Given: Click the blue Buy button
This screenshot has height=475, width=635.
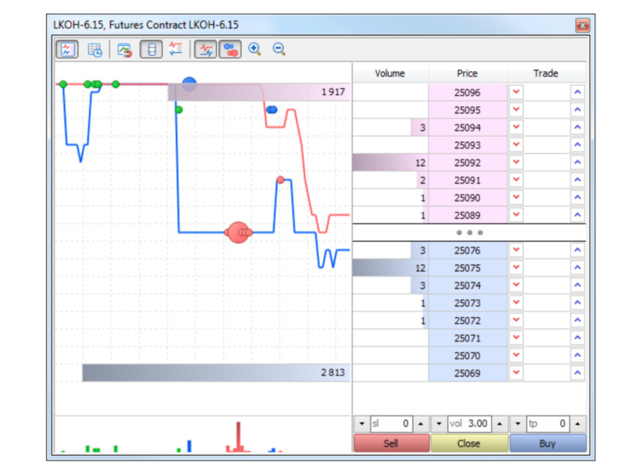Looking at the screenshot, I should coord(548,443).
